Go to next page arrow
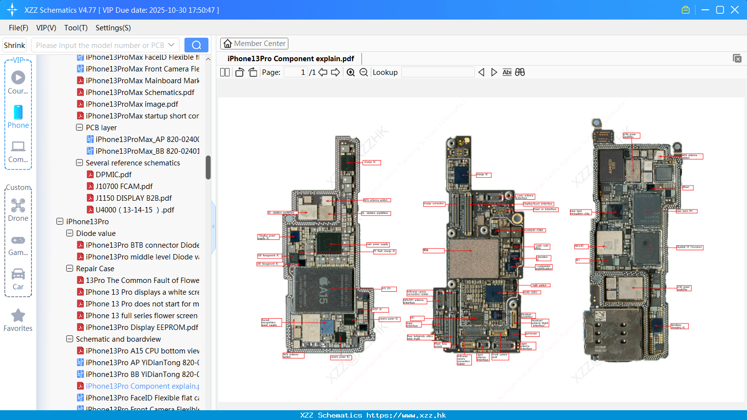The height and width of the screenshot is (420, 747). [335, 72]
